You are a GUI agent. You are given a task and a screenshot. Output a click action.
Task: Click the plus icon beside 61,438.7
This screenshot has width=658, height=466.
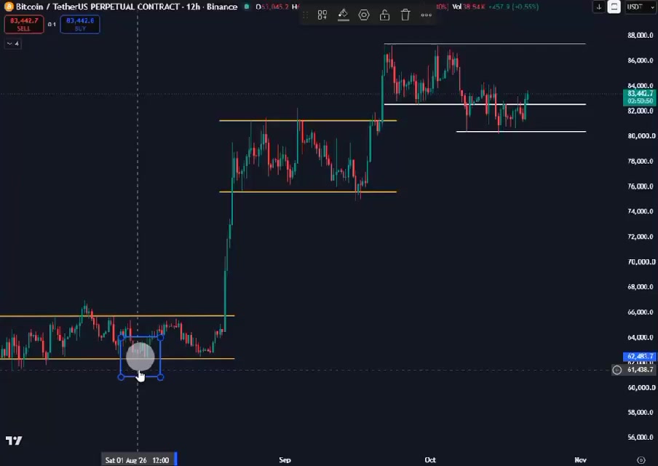[617, 370]
